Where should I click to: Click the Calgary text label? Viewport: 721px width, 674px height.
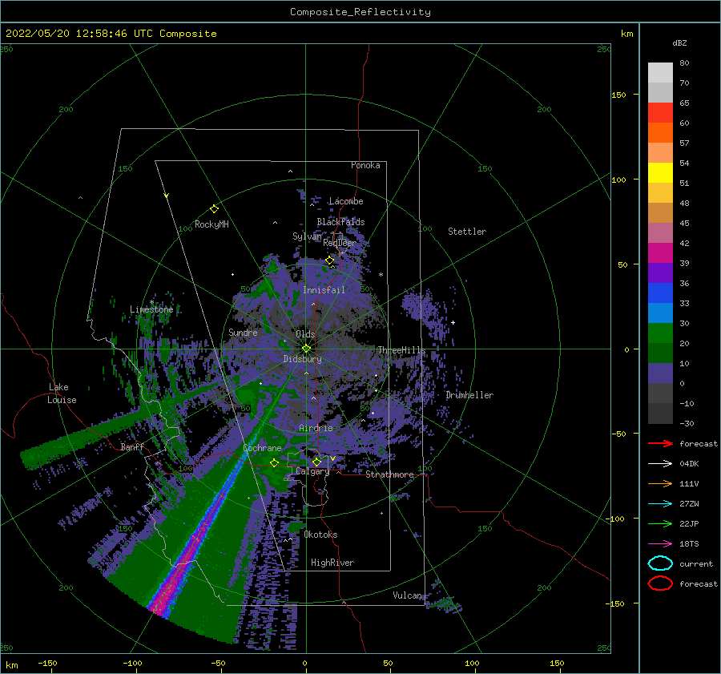312,471
